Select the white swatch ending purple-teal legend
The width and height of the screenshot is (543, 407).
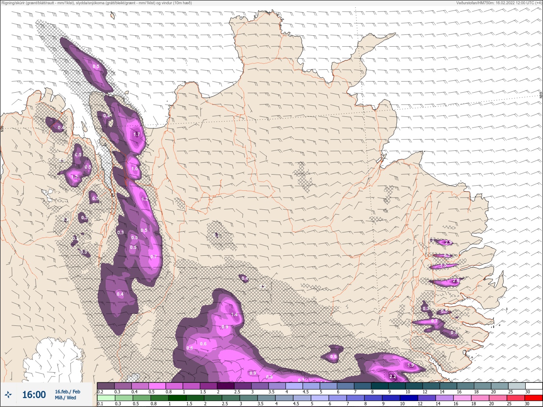534,386
